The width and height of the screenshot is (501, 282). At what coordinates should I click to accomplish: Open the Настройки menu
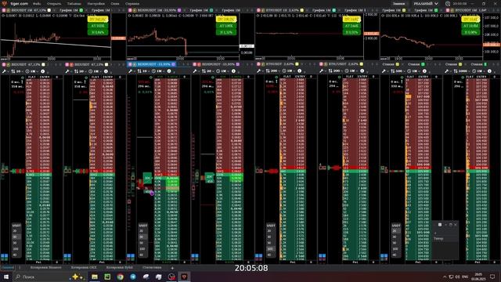96,3
